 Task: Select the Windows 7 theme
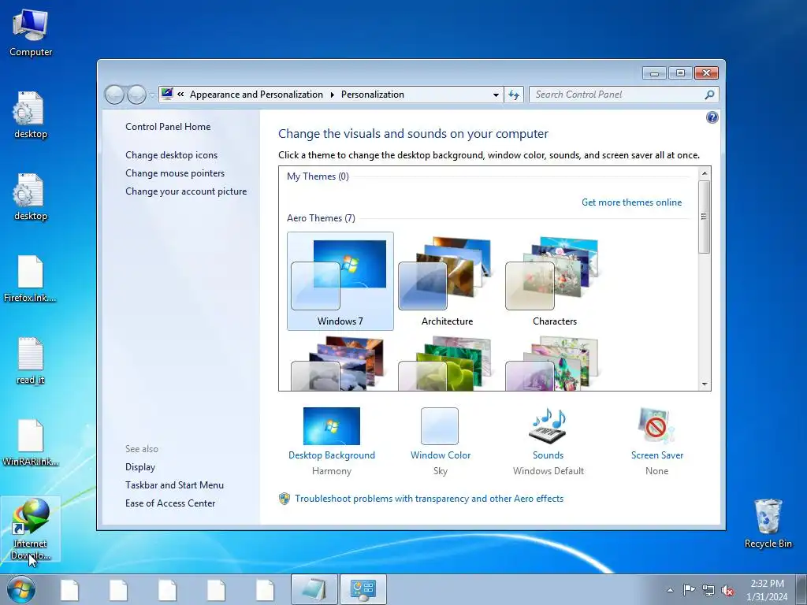[340, 281]
